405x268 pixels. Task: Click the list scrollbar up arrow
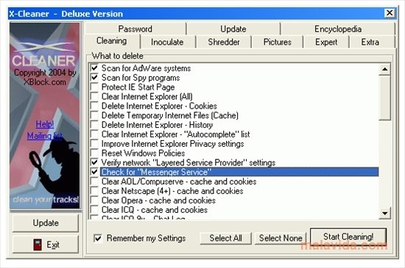(x=385, y=69)
